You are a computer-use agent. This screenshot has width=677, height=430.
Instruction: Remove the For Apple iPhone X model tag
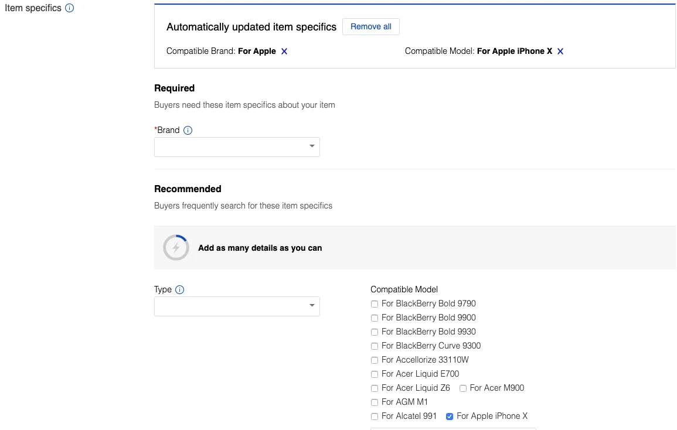point(560,52)
